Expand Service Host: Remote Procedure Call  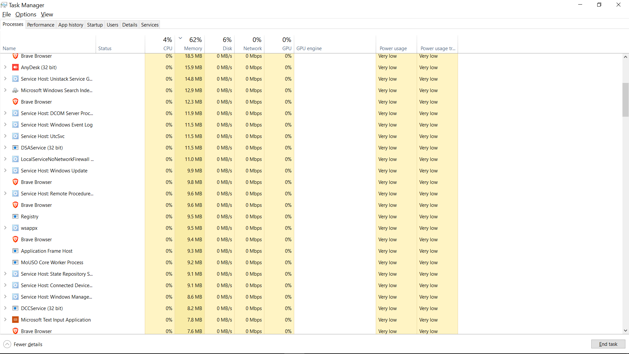click(5, 193)
